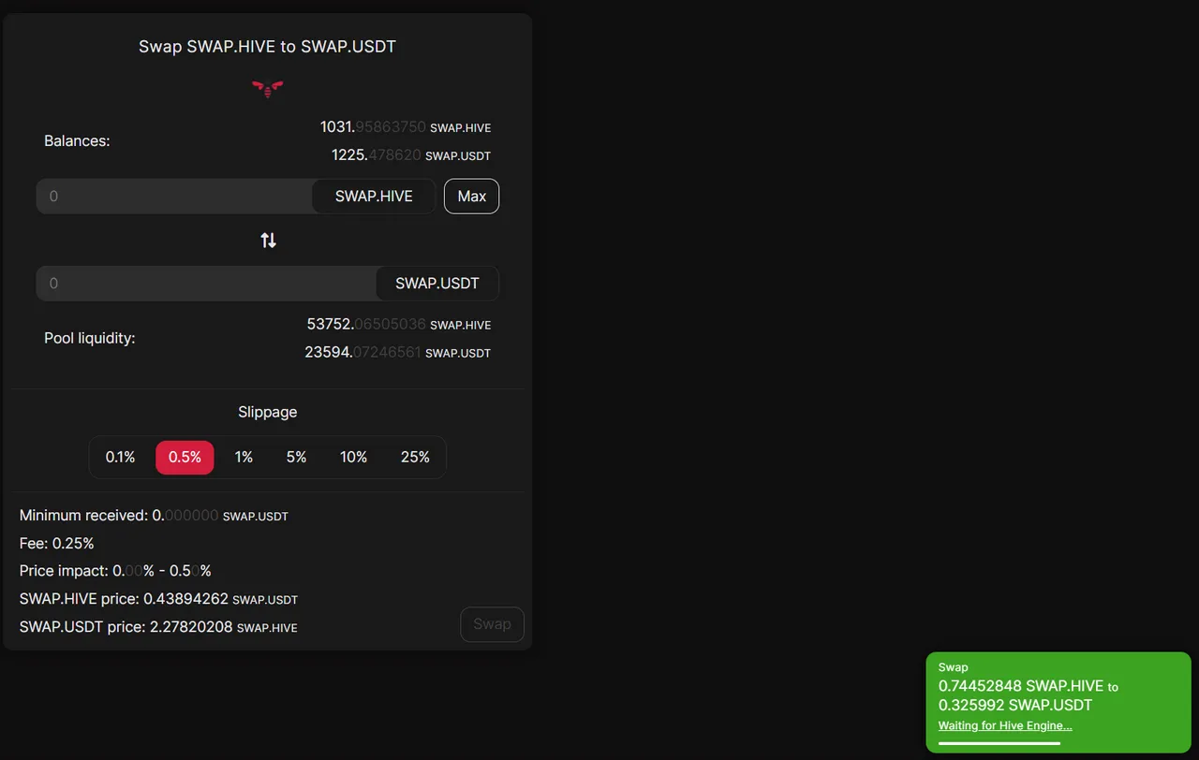This screenshot has height=760, width=1199.
Task: Select 10% slippage
Action: pyautogui.click(x=353, y=457)
